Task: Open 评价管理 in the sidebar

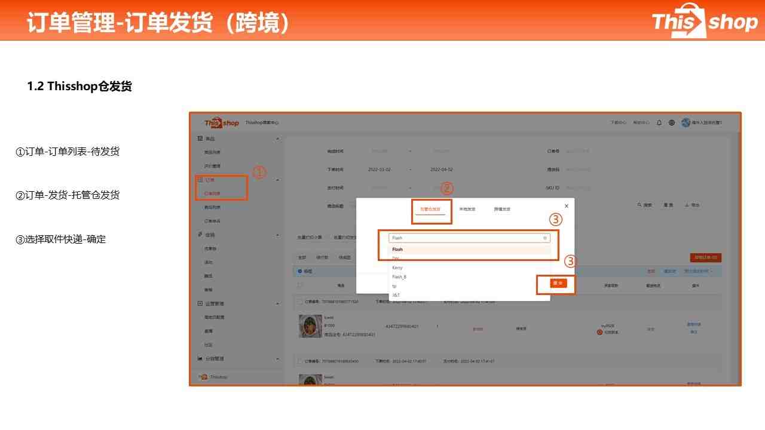Action: coord(212,166)
